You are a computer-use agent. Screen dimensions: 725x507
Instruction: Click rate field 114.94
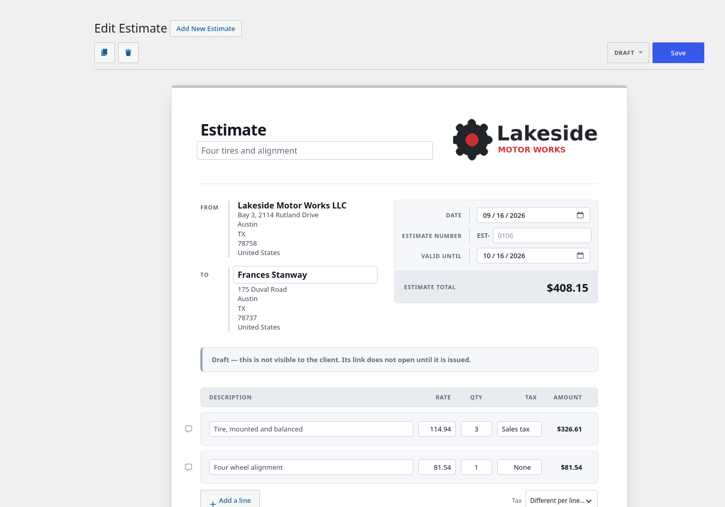(437, 429)
